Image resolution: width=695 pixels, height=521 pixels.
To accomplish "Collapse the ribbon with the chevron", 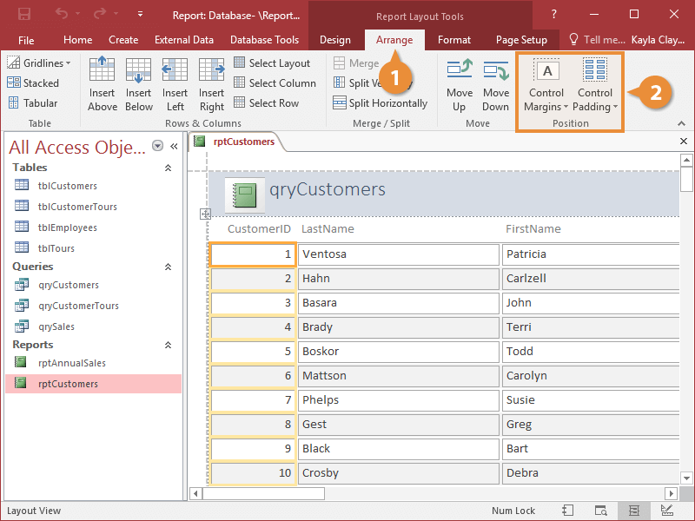I will [x=681, y=123].
